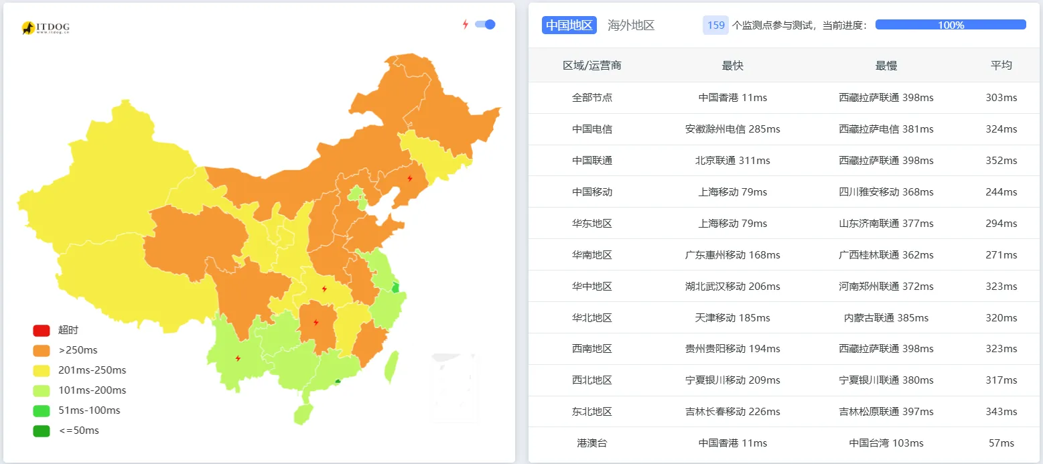
Task: Click the lightning marker in Yunnan province
Action: [x=237, y=358]
